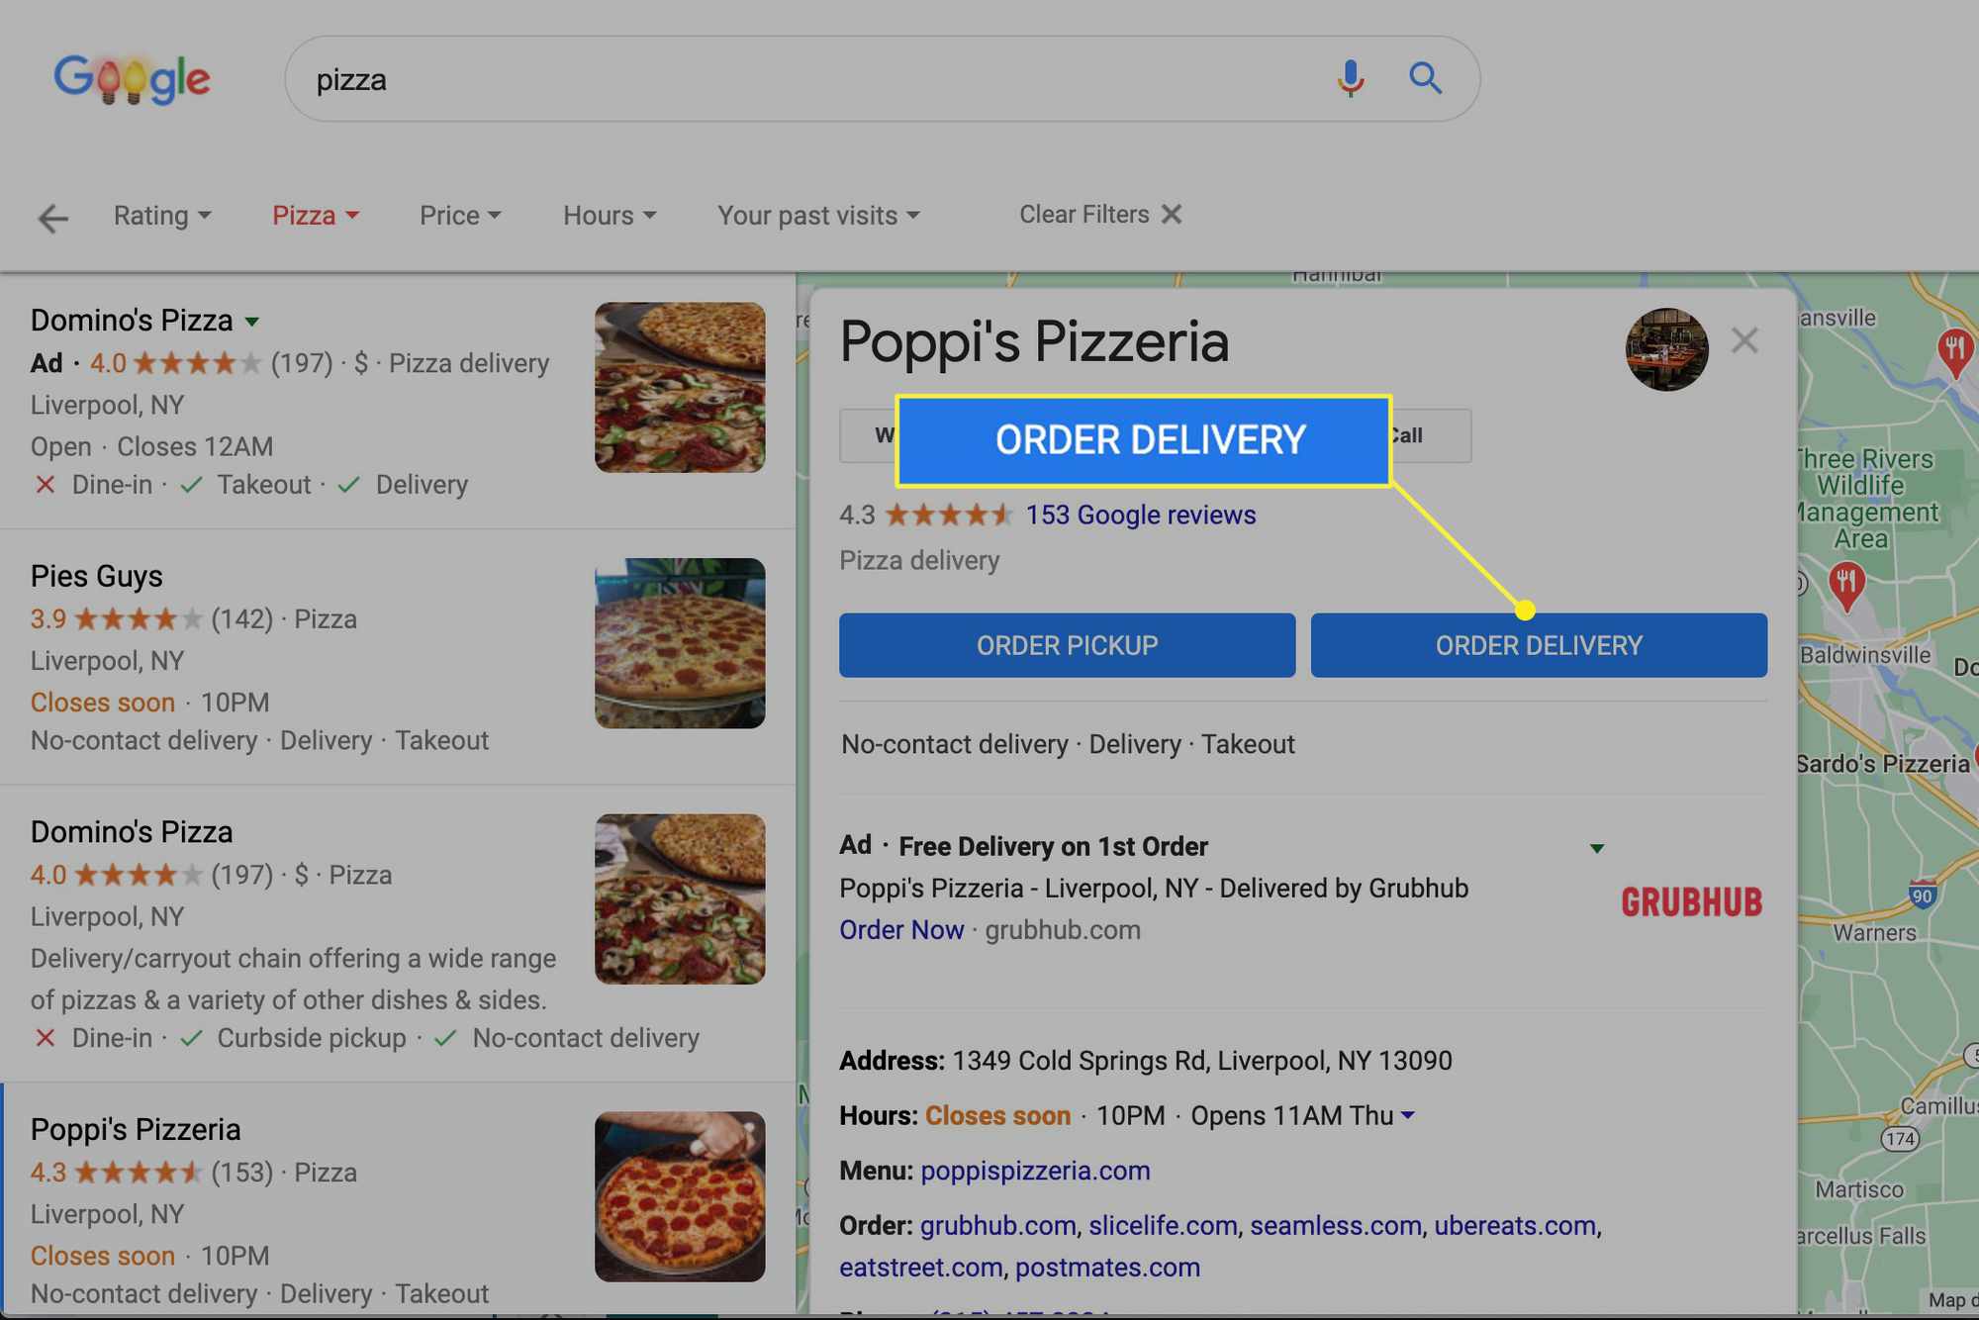Click the back arrow navigation icon
This screenshot has height=1320, width=1979.
point(51,215)
